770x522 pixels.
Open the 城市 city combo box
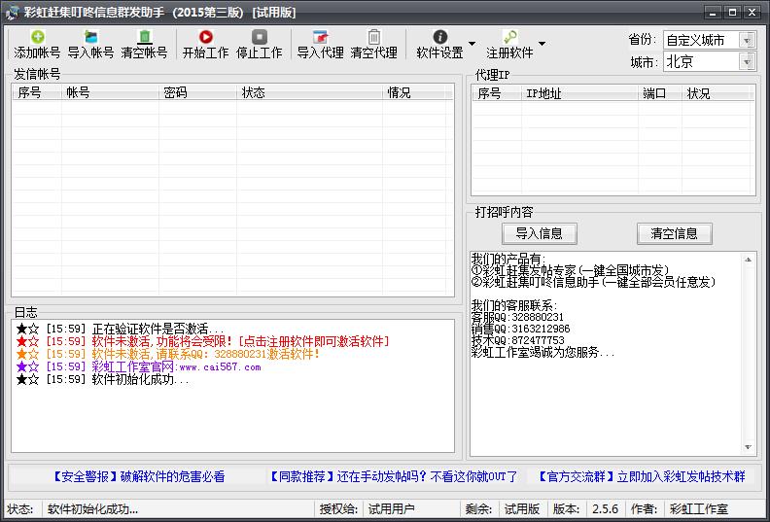tap(710, 61)
